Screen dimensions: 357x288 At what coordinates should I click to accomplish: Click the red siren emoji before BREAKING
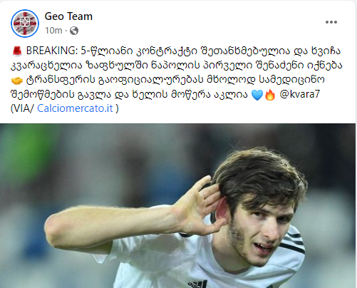coord(16,51)
